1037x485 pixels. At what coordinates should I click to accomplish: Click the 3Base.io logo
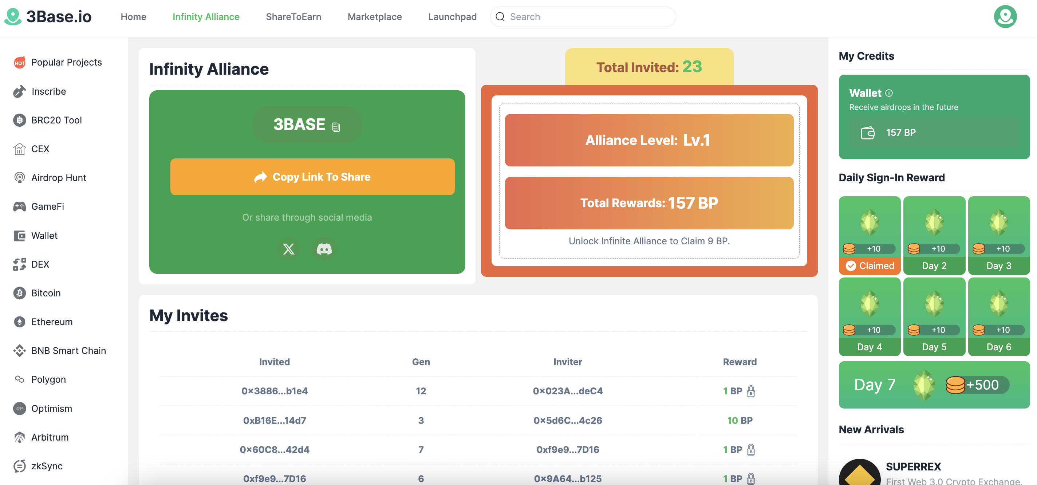click(x=48, y=16)
